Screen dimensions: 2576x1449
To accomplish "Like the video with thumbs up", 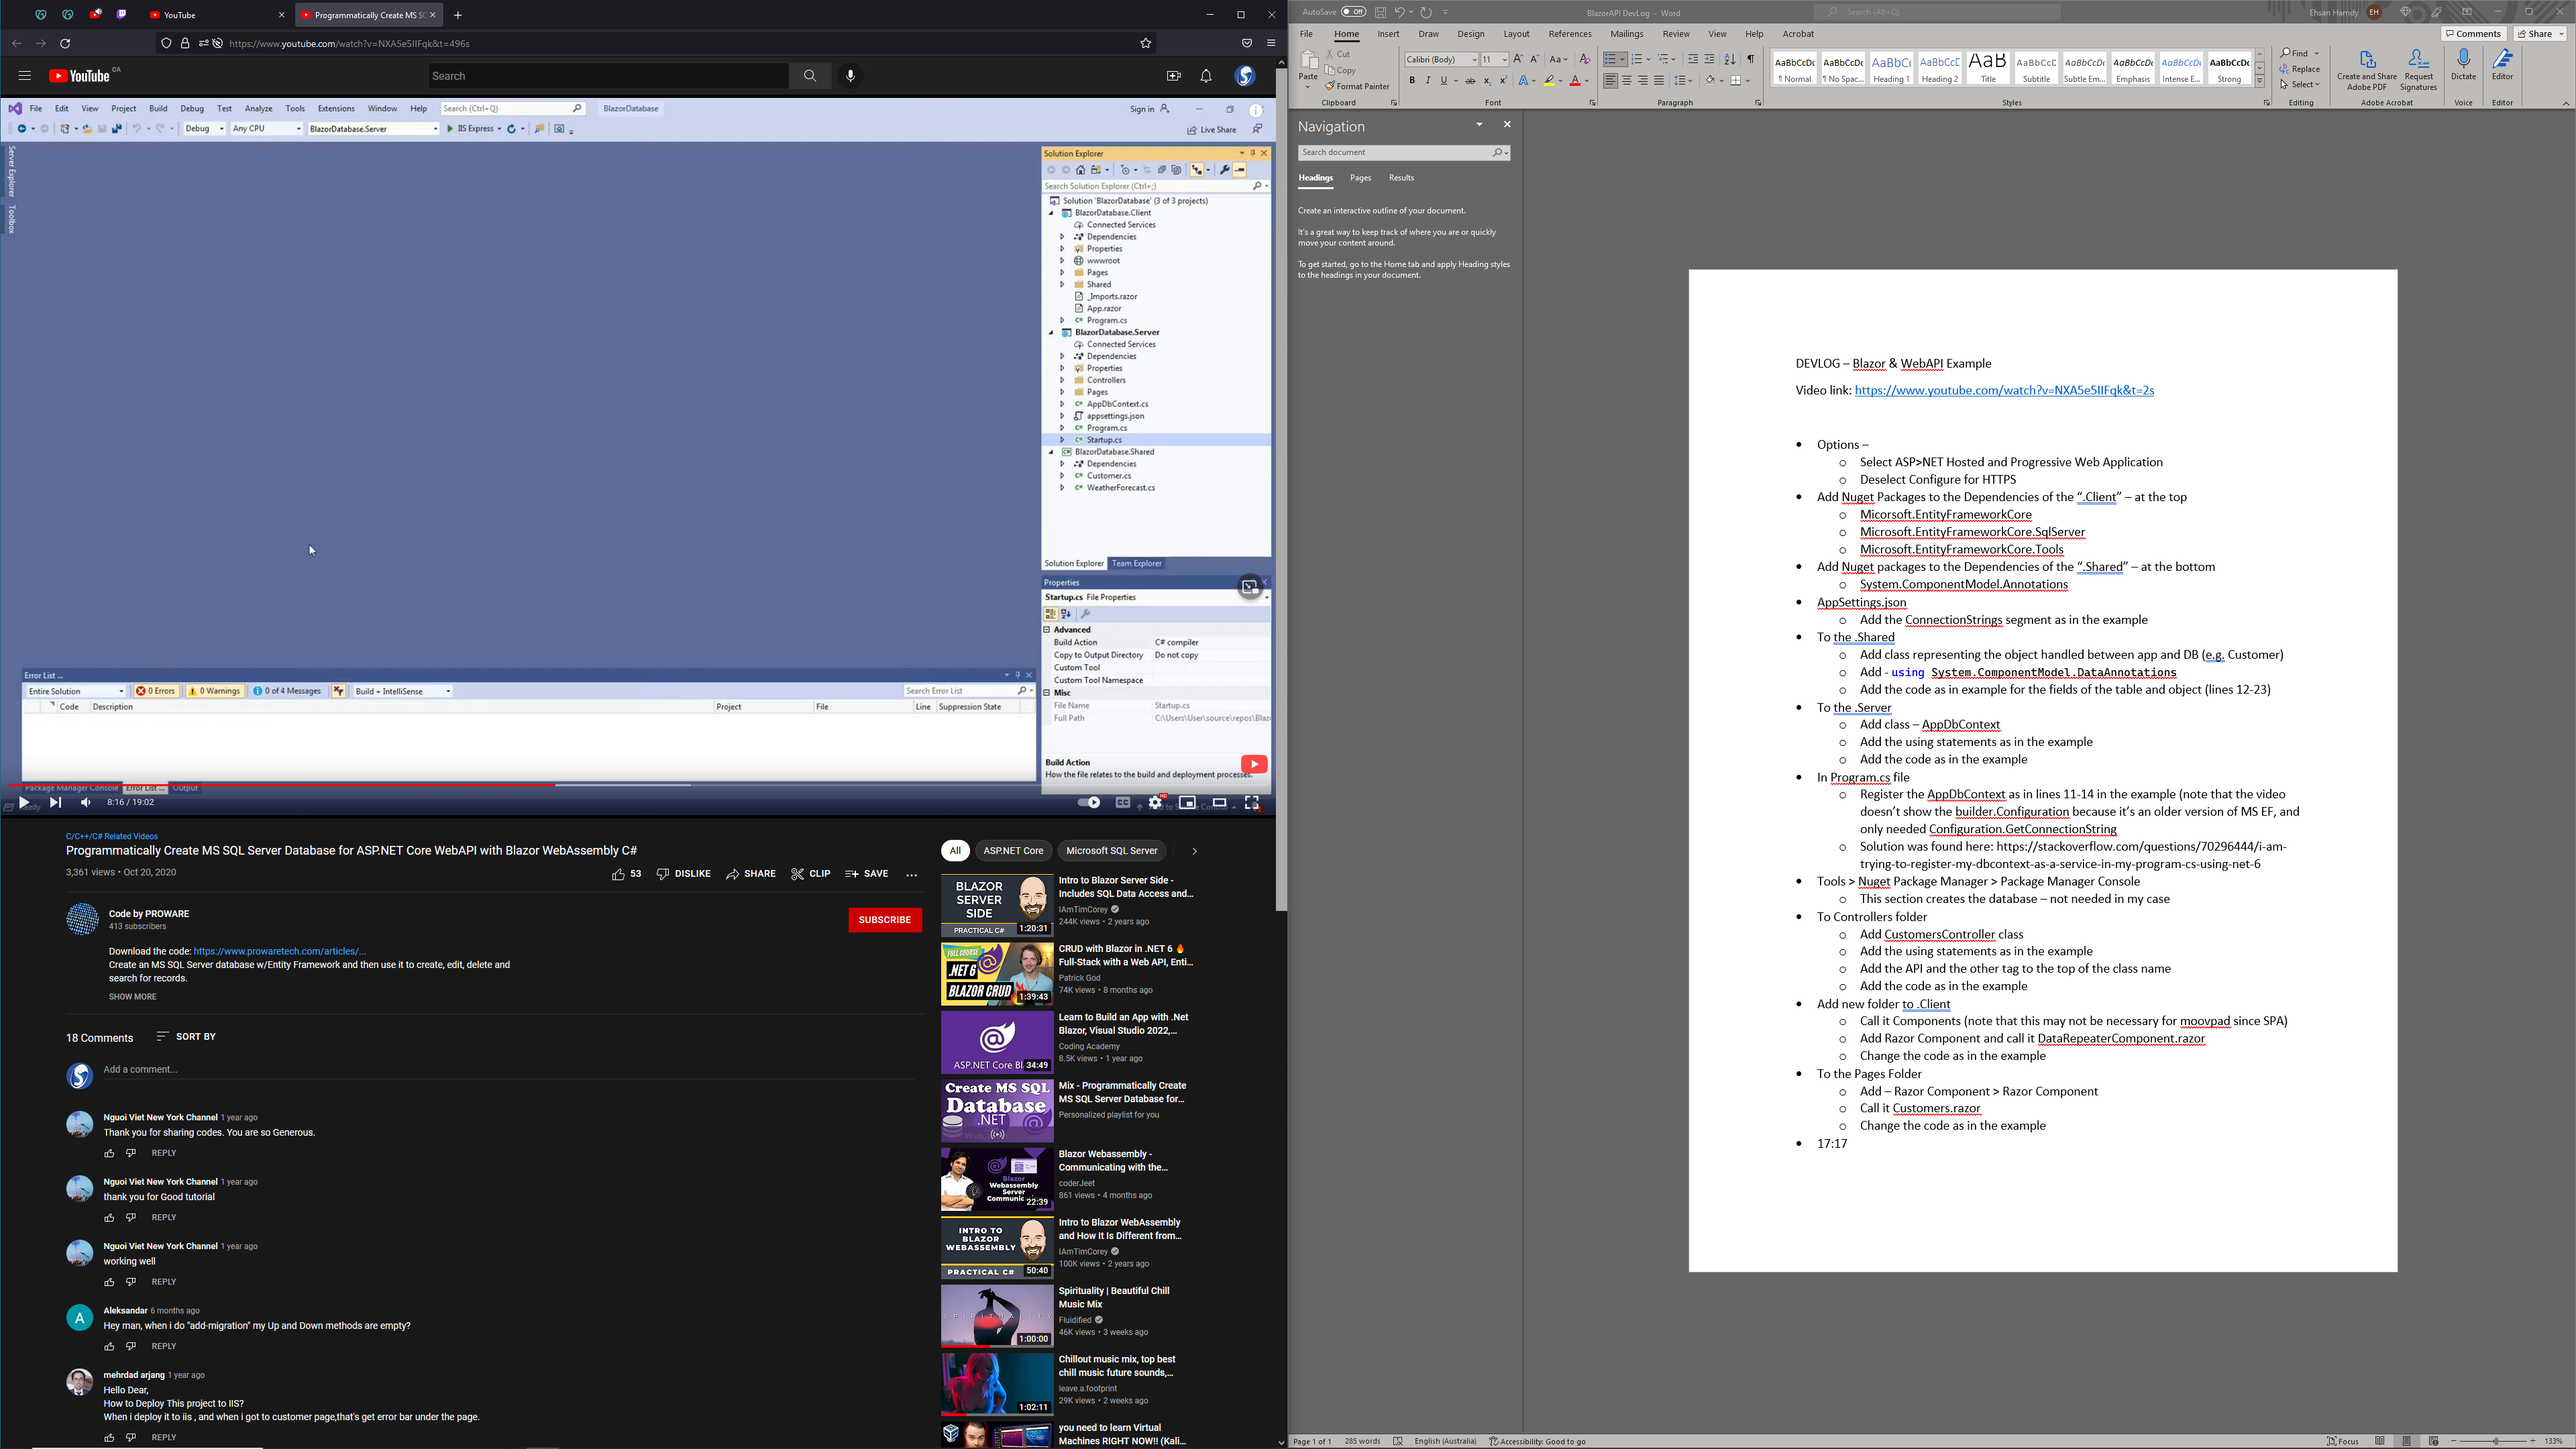I will (627, 874).
